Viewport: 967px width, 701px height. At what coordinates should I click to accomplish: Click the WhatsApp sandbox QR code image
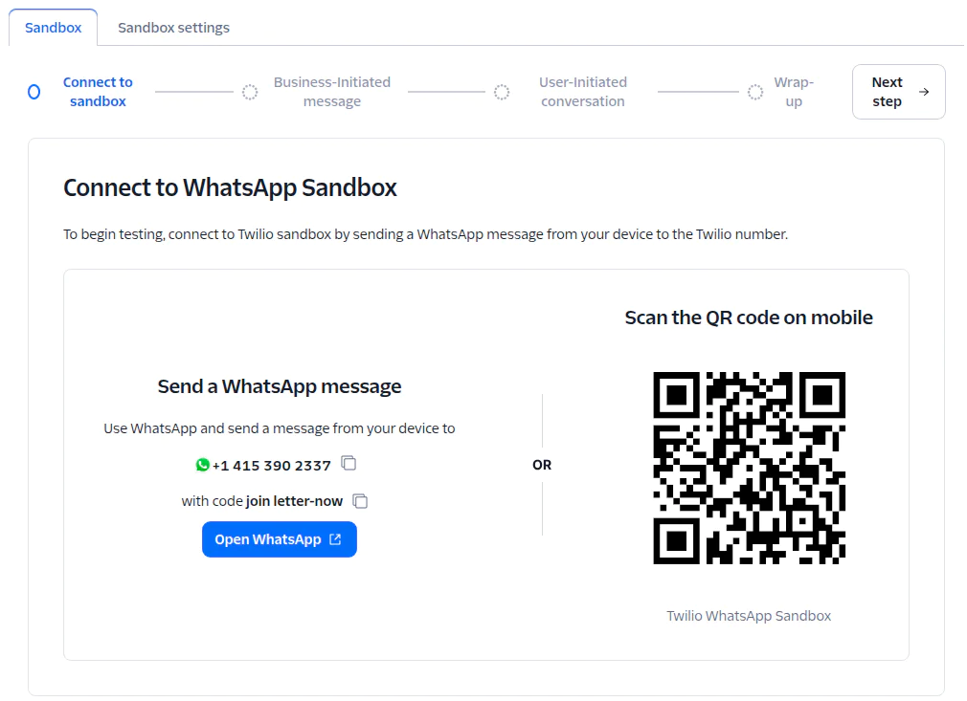749,468
